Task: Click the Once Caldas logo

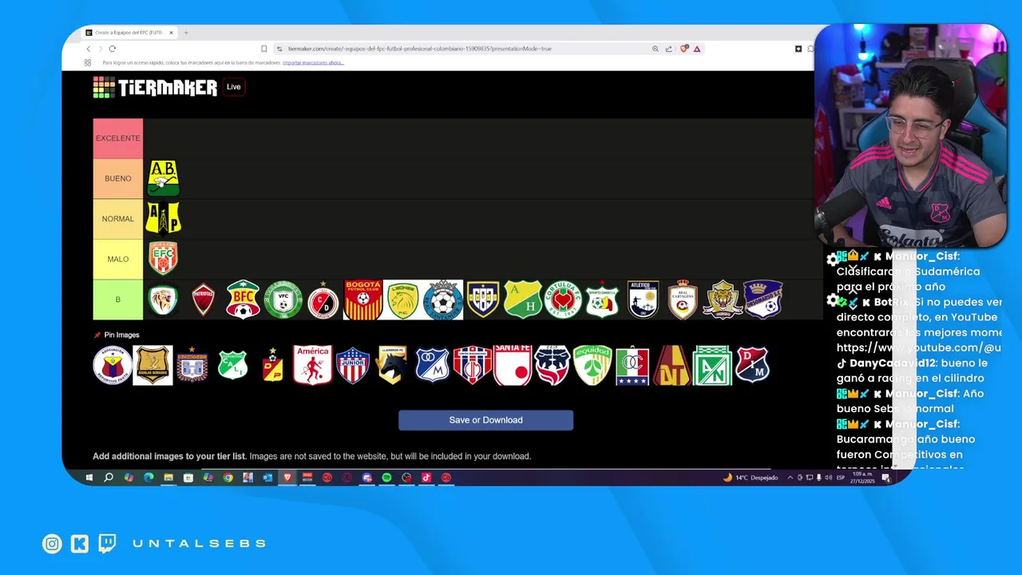Action: (632, 365)
